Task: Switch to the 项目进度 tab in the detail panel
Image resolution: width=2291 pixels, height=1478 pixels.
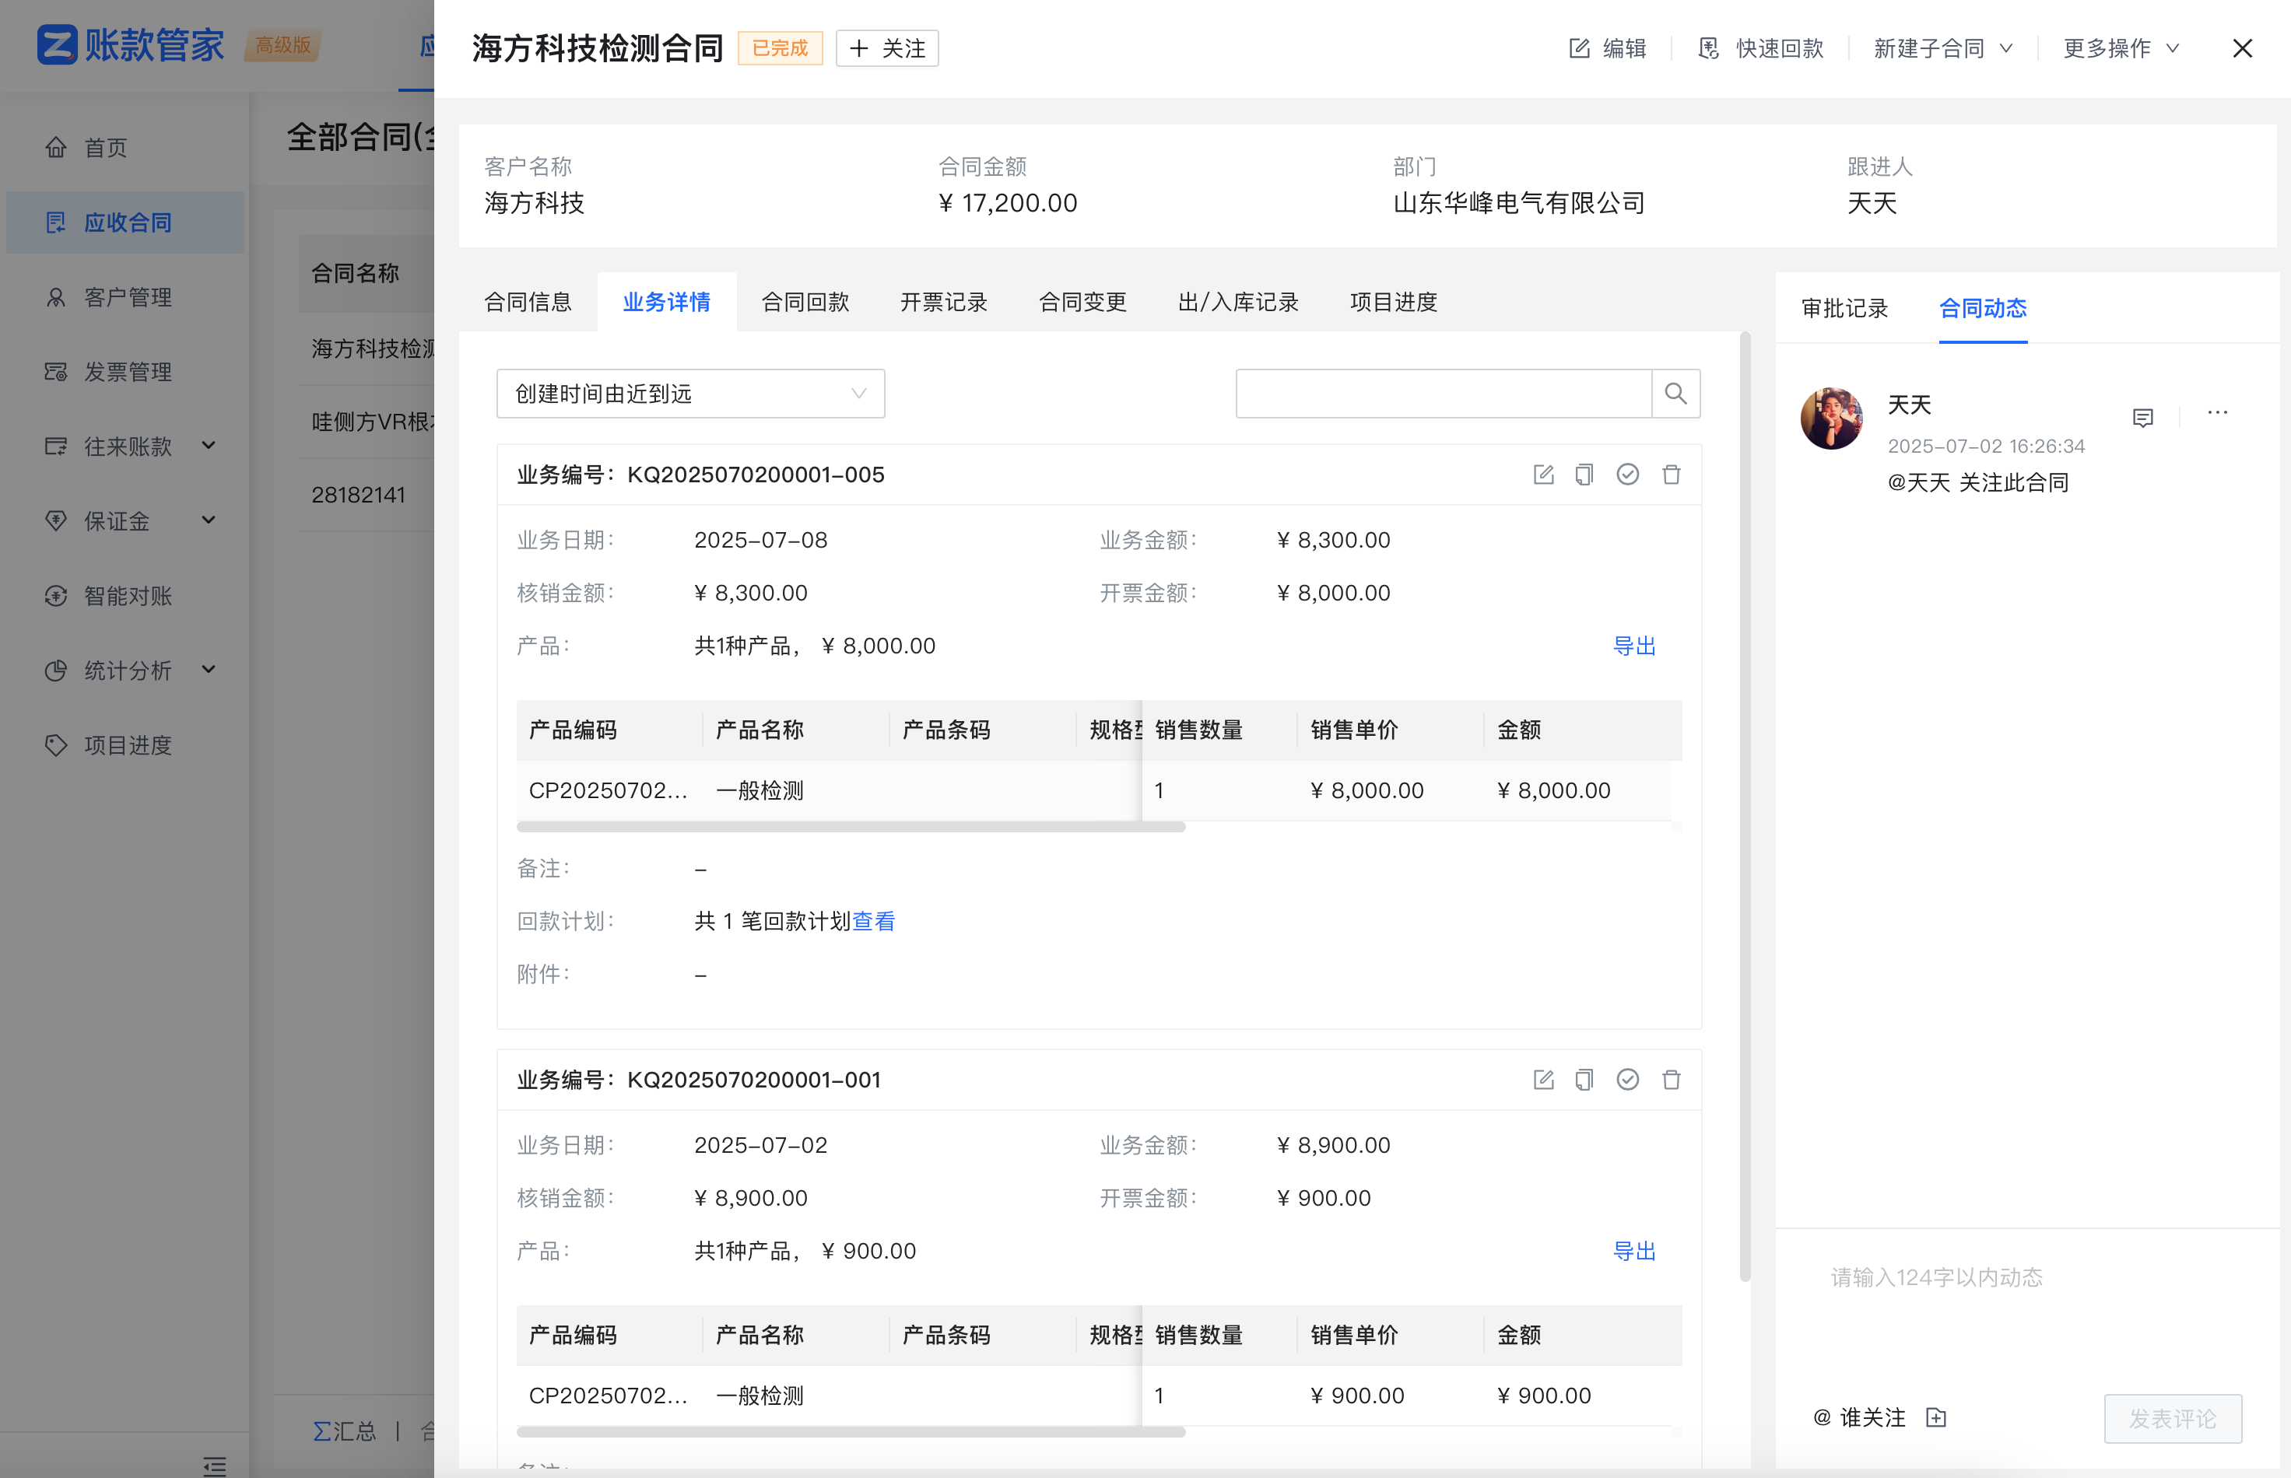Action: 1393,303
